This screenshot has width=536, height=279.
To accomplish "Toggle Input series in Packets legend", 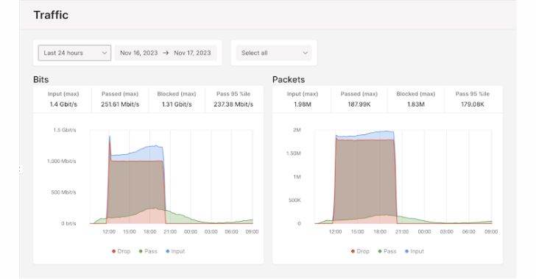I will pyautogui.click(x=415, y=251).
